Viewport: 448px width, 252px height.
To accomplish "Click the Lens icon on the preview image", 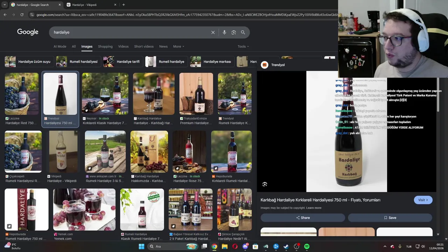I will pyautogui.click(x=265, y=184).
